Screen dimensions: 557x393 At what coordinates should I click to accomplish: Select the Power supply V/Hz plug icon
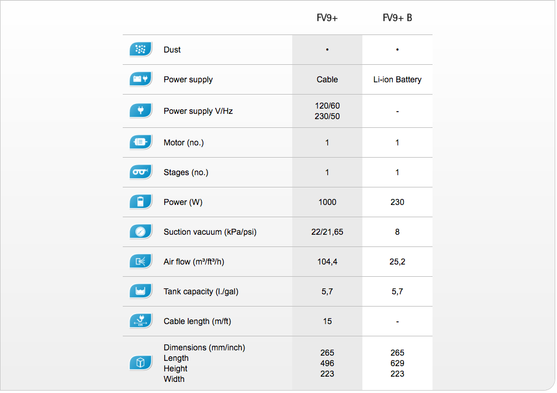tap(141, 111)
